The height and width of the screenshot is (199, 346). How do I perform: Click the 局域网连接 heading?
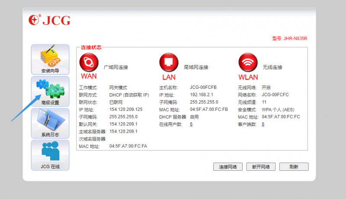pos(196,67)
